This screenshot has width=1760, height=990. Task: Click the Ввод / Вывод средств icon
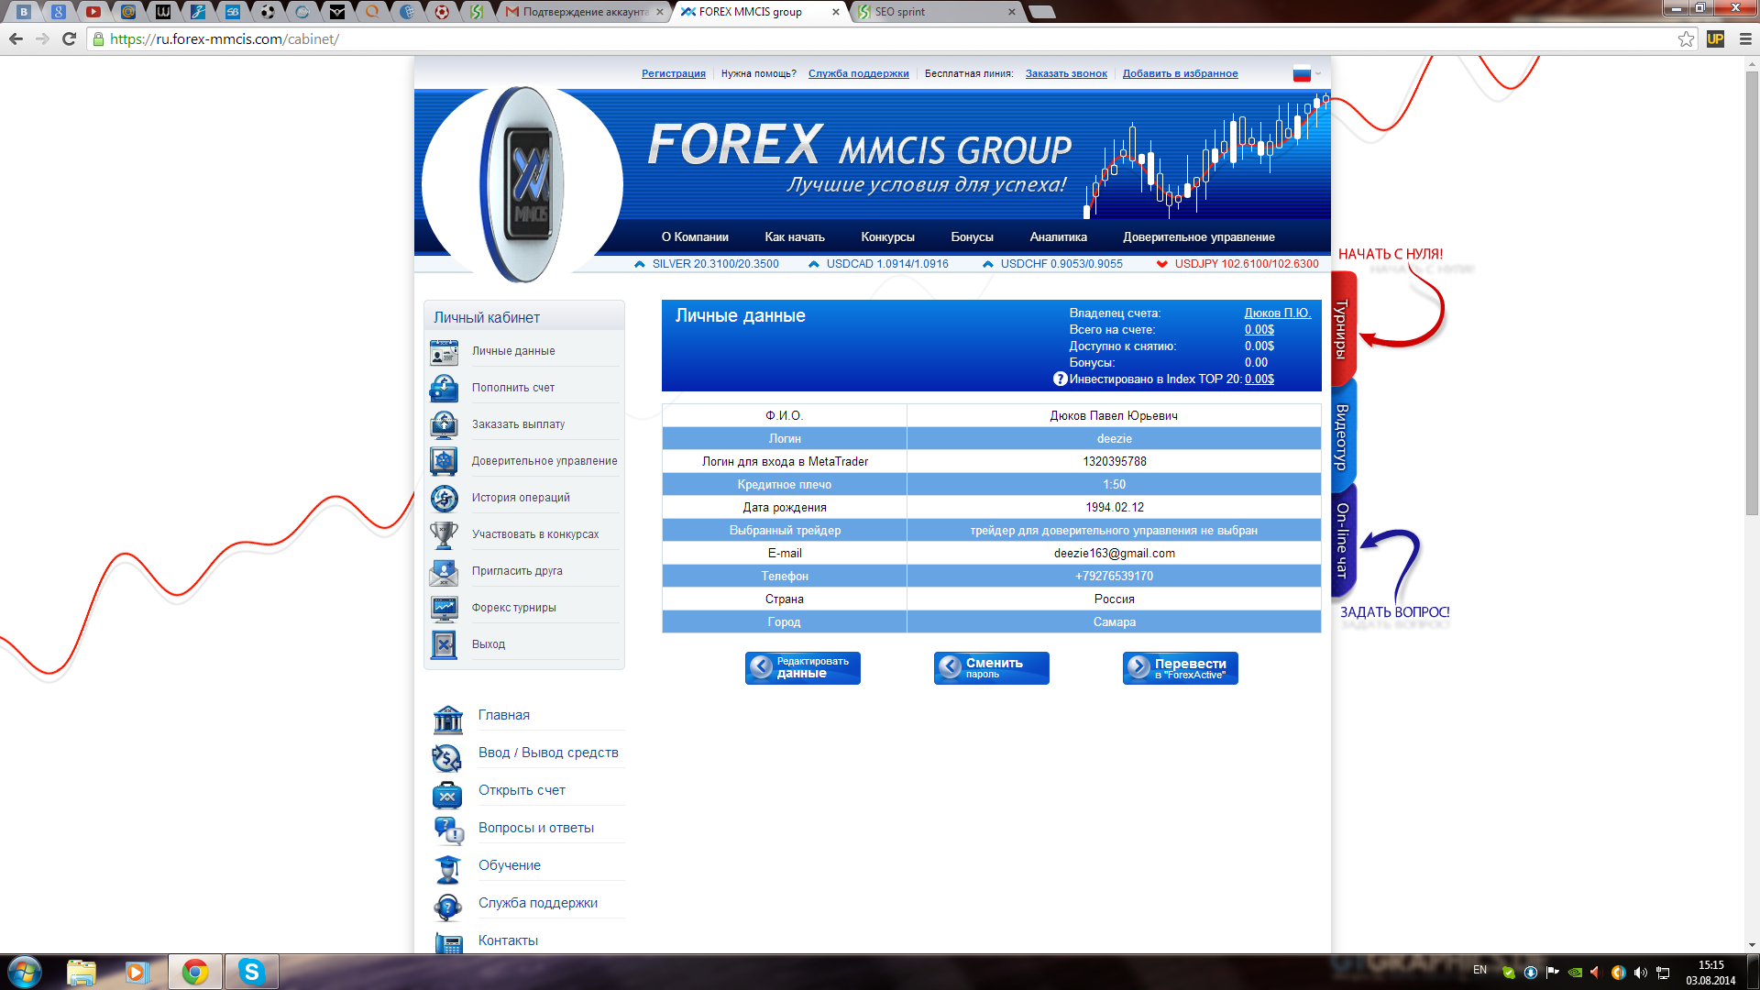point(447,757)
